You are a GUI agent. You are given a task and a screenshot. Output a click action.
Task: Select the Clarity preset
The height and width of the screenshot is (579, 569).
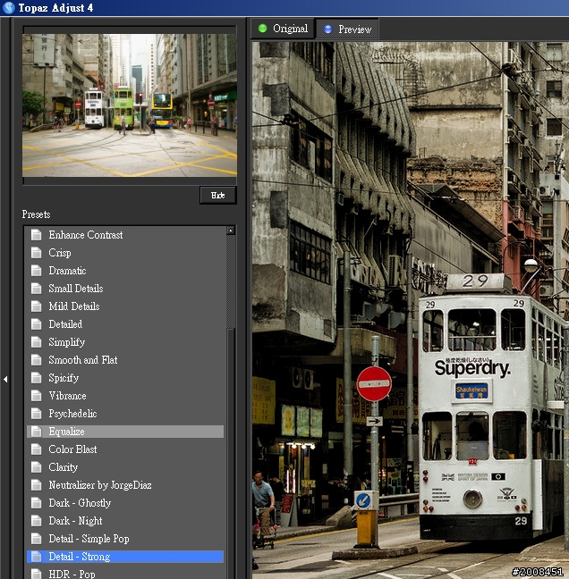pos(125,467)
